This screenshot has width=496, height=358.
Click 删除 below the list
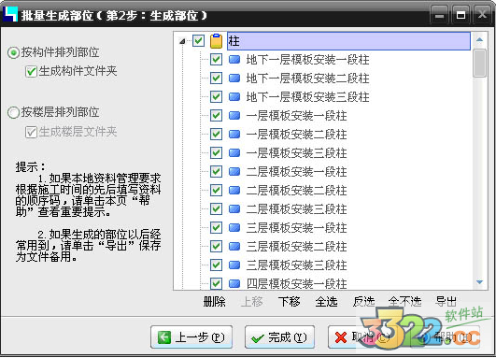[x=215, y=302]
